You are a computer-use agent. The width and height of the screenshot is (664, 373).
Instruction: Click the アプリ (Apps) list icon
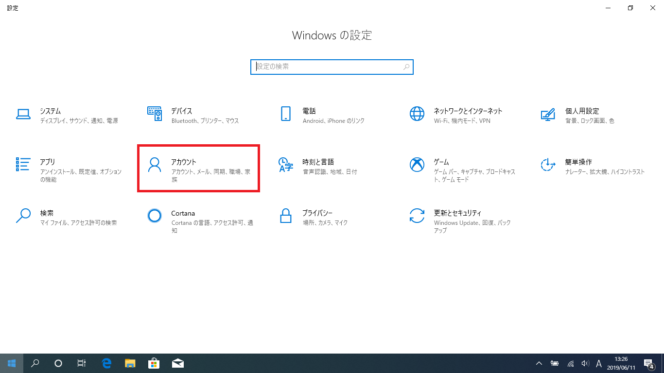pos(23,165)
